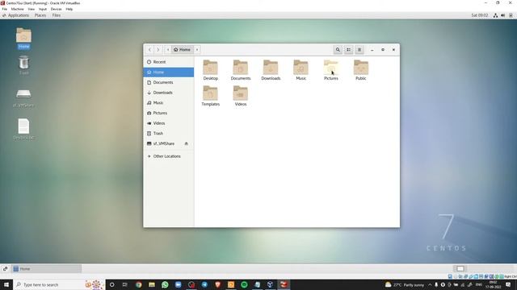The width and height of the screenshot is (517, 290).
Task: Click the power icon in CentOS panel
Action: (x=511, y=15)
